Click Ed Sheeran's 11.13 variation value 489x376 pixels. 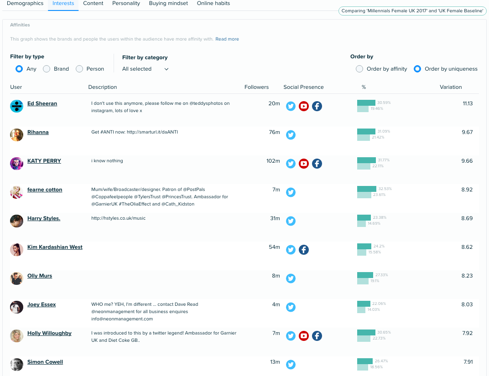(x=468, y=103)
